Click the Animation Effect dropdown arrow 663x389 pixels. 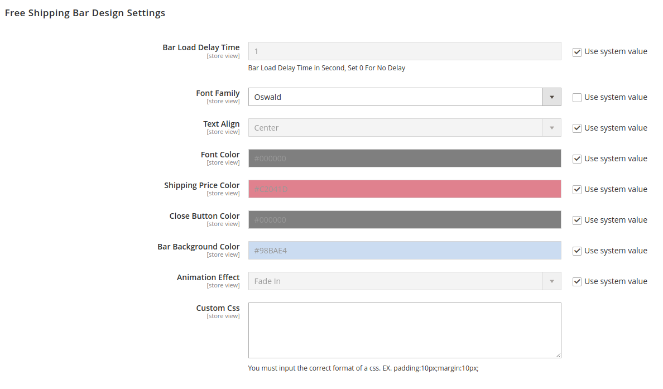[x=551, y=281]
